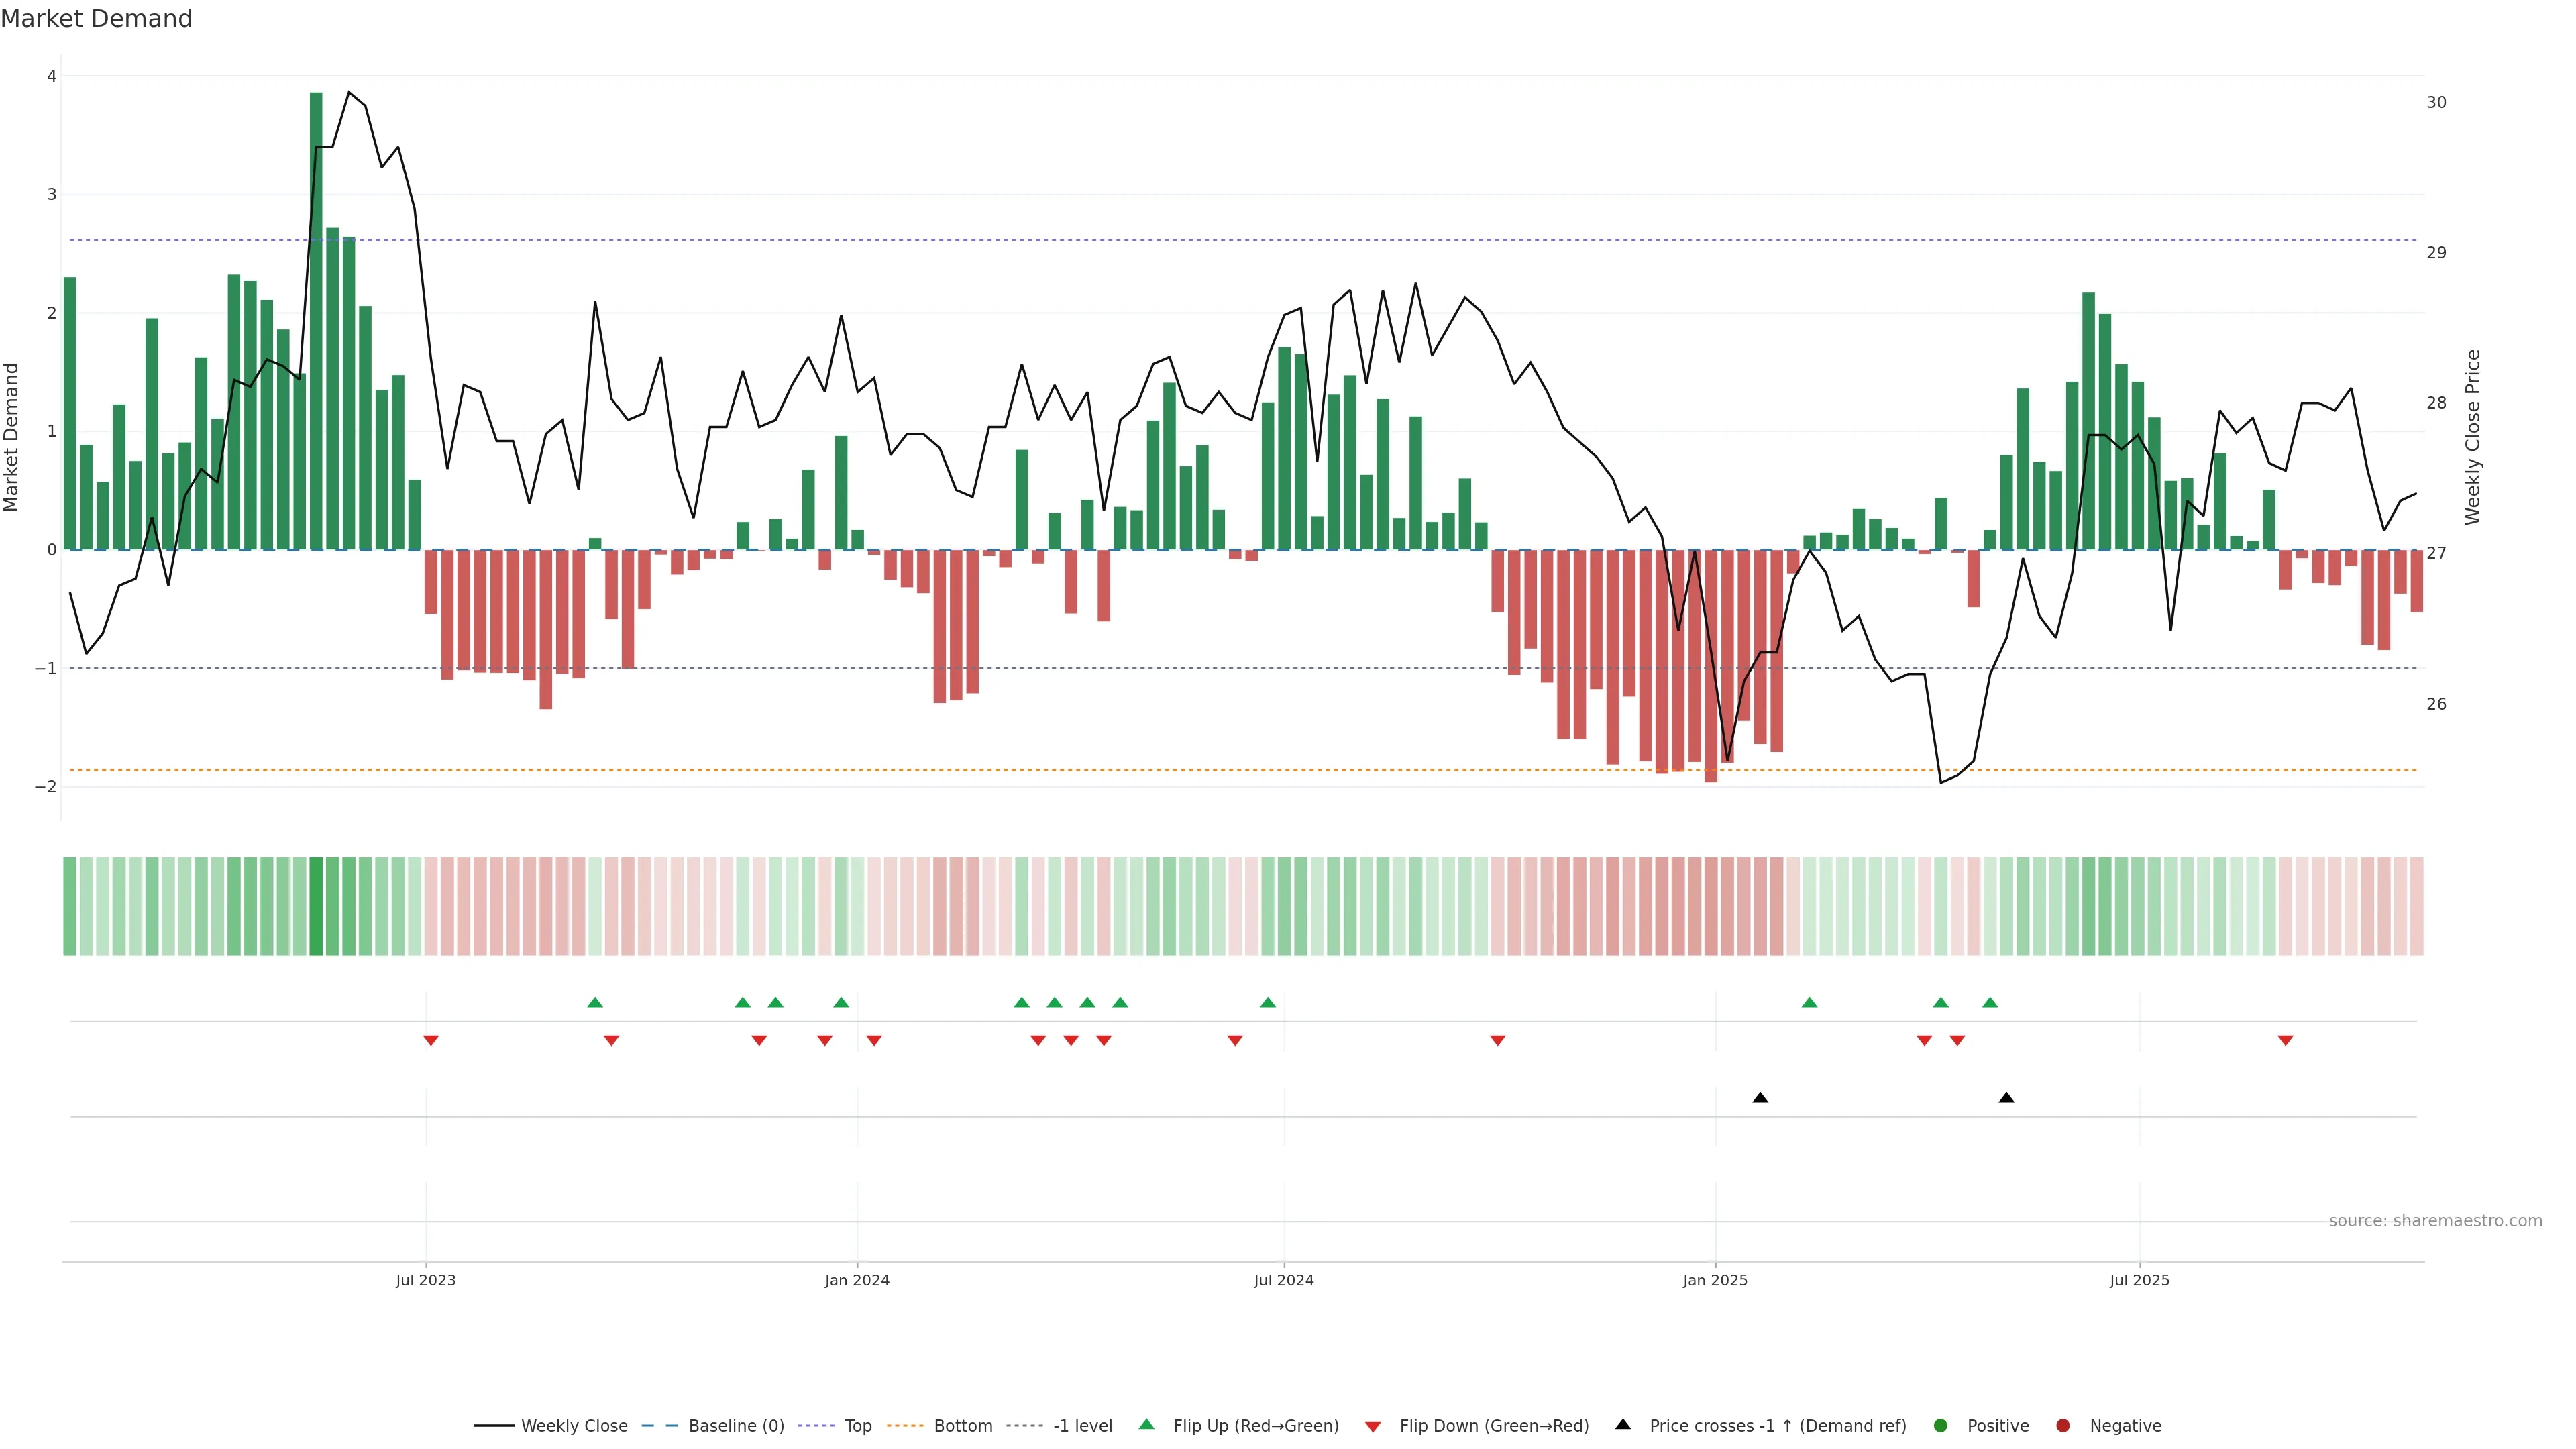Click the Jan 2025 x-axis label
2576x1449 pixels.
(1715, 1280)
